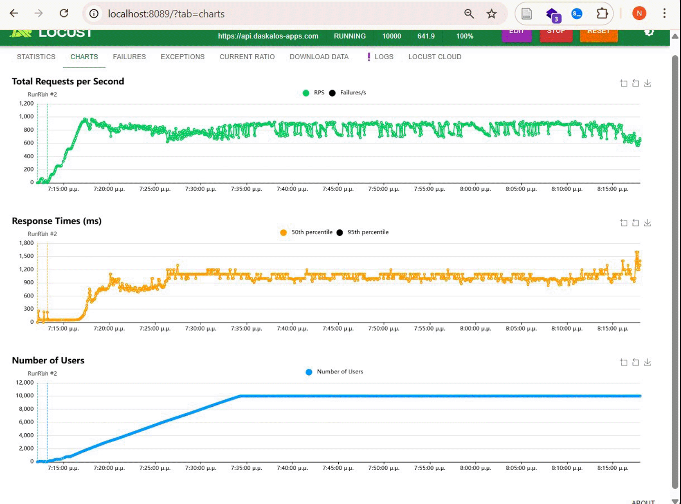Download the Response Times chart image
The width and height of the screenshot is (681, 504).
647,222
